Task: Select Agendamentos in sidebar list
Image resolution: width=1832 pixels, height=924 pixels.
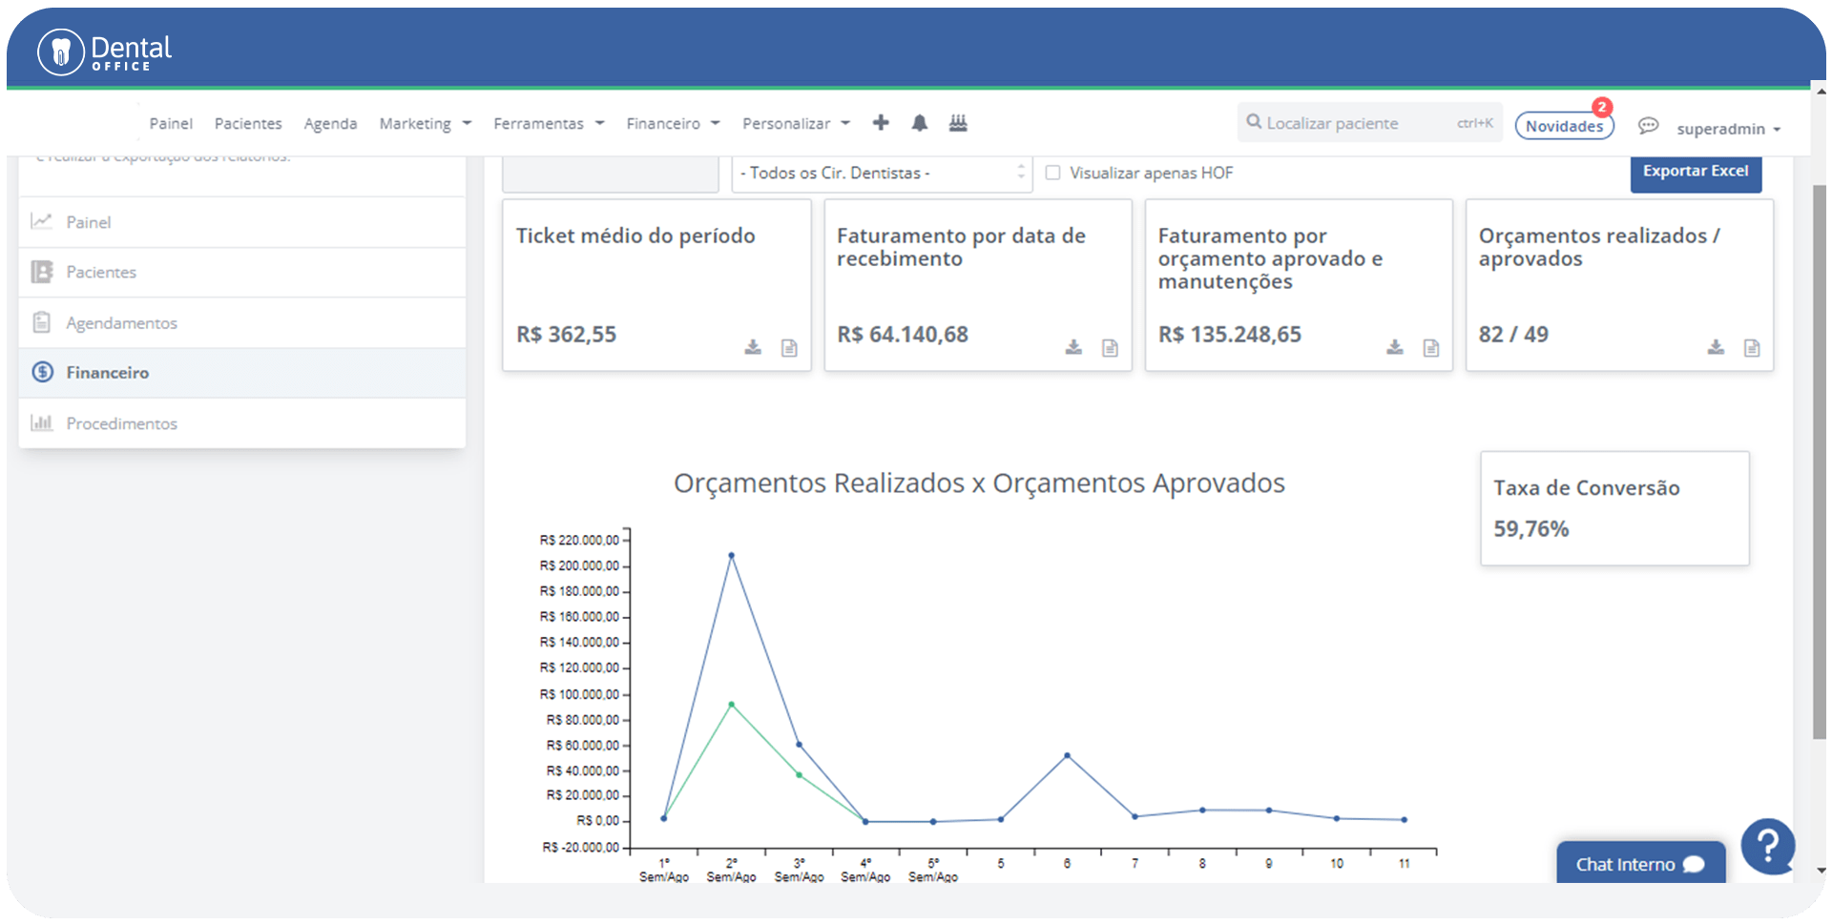Action: (242, 322)
